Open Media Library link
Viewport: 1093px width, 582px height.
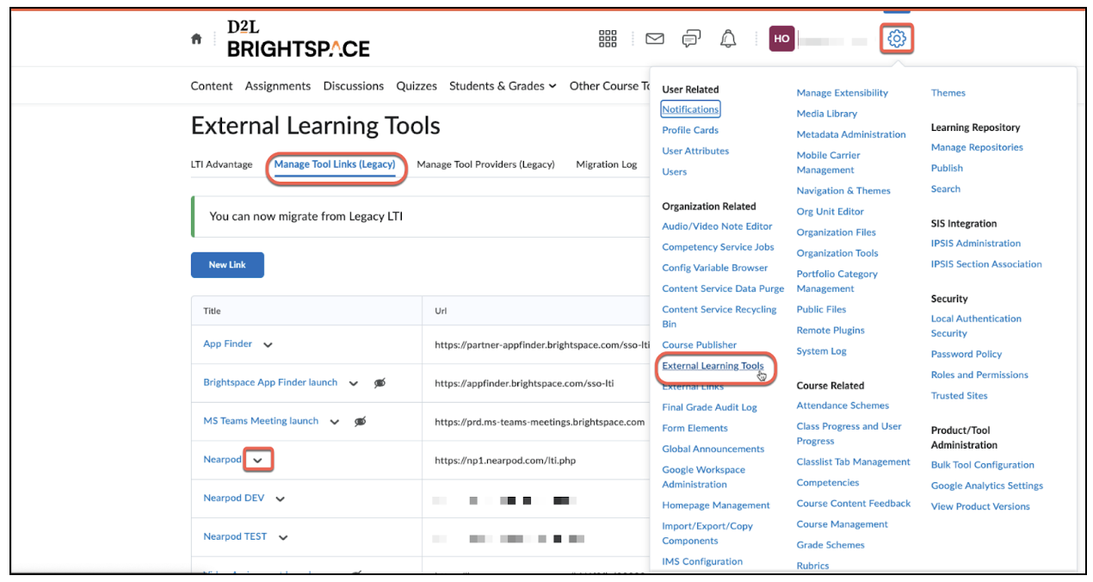point(826,114)
